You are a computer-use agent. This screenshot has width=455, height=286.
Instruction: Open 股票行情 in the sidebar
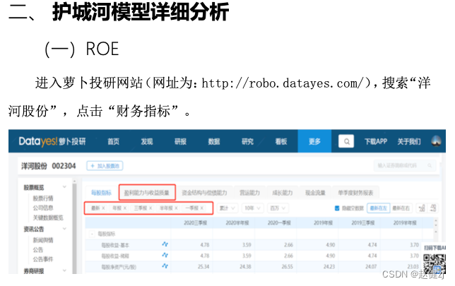(43, 198)
